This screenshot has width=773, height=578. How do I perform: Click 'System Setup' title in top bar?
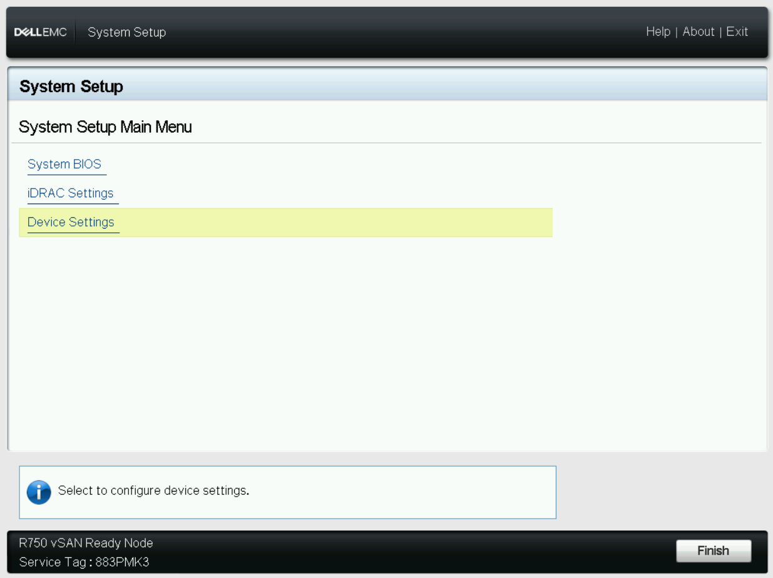click(x=127, y=32)
